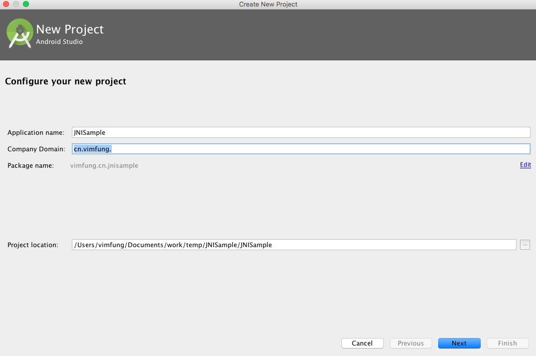Screen dimensions: 536x356
Task: Click the Package name label
Action: tap(30, 166)
